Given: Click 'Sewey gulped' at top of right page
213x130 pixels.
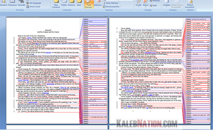Looking at the screenshot, I should pos(125,28).
